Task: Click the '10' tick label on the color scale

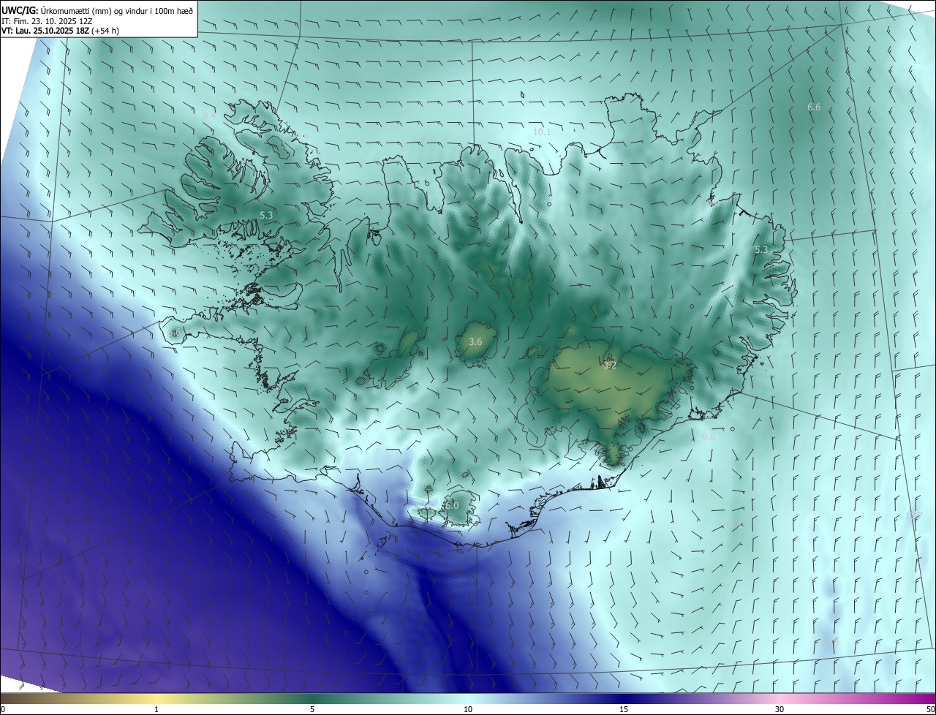Action: pos(468,710)
